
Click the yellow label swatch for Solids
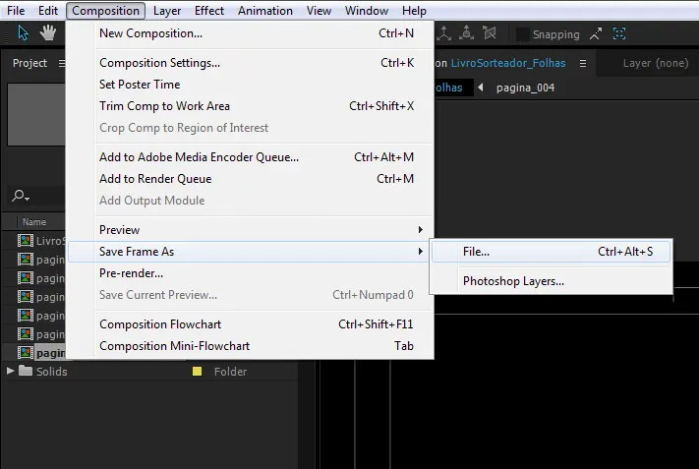click(197, 371)
